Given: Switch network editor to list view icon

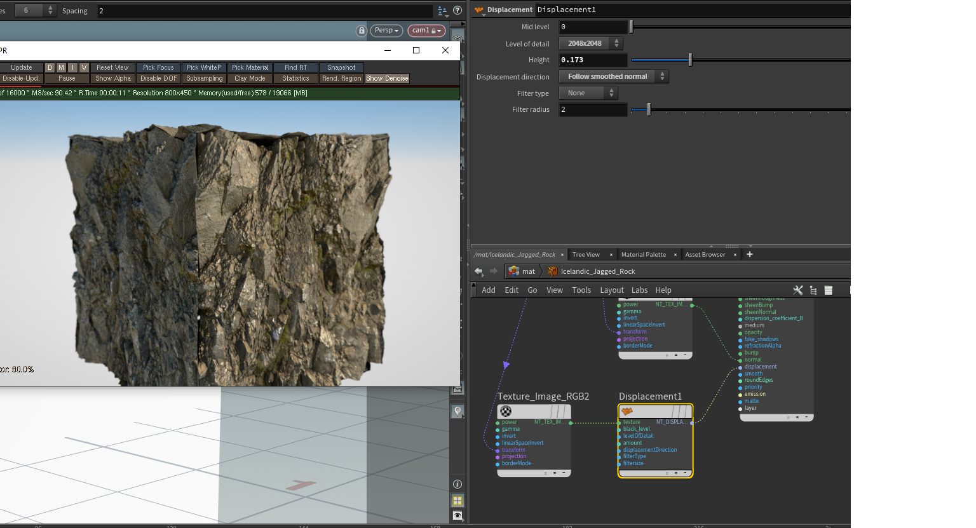Looking at the screenshot, I should (829, 290).
